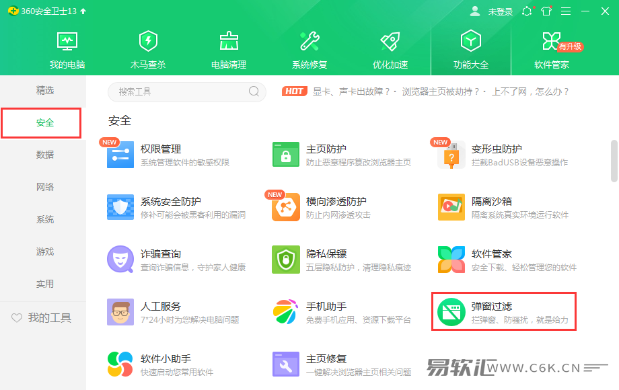This screenshot has width=619, height=390.
Task: Click the 搜索工具 search field
Action: (x=187, y=92)
